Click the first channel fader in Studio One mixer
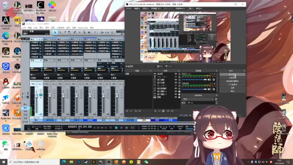293x165 pixels. (36, 96)
